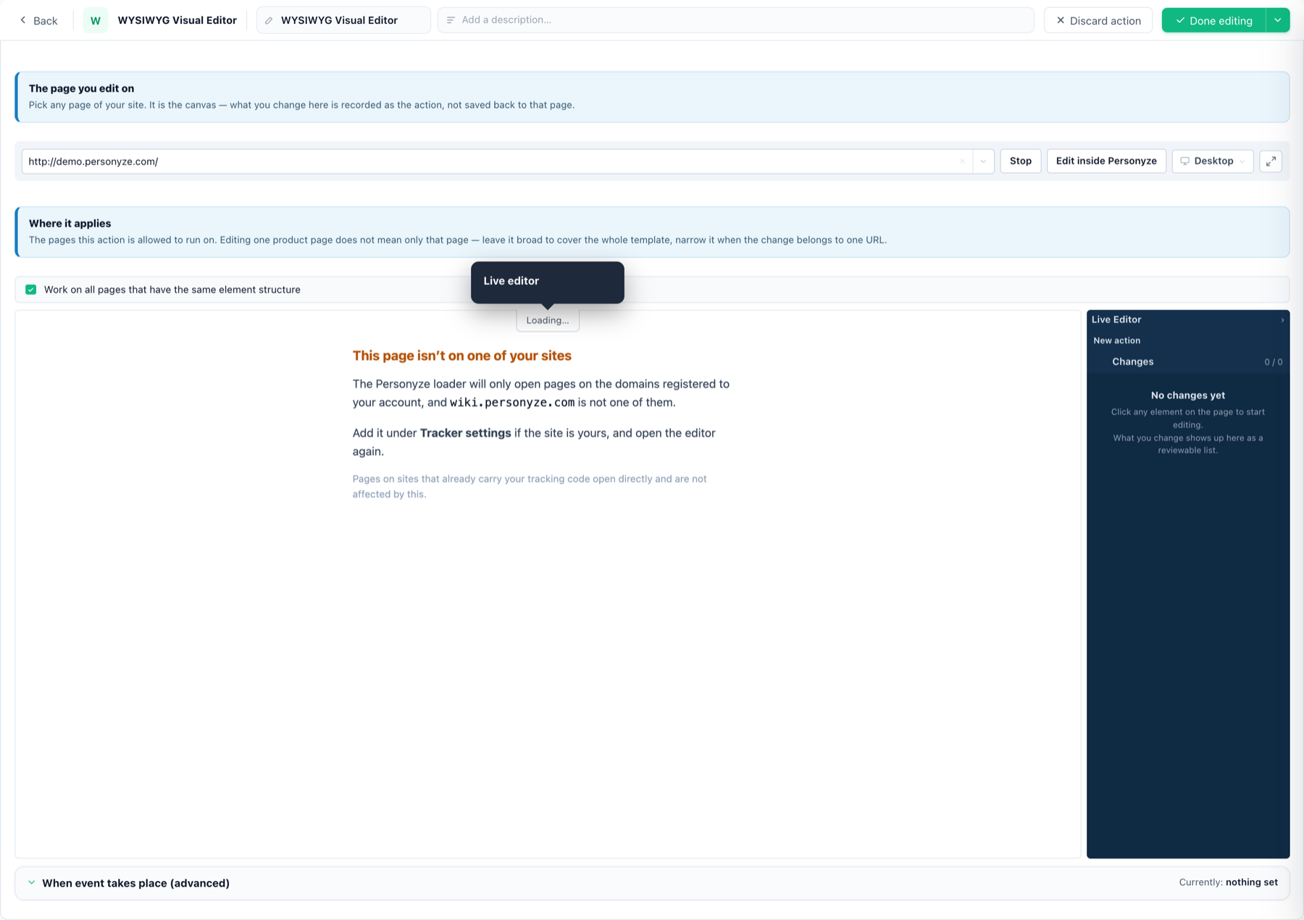Click the Loading... indicator
Image resolution: width=1304 pixels, height=920 pixels.
(548, 320)
